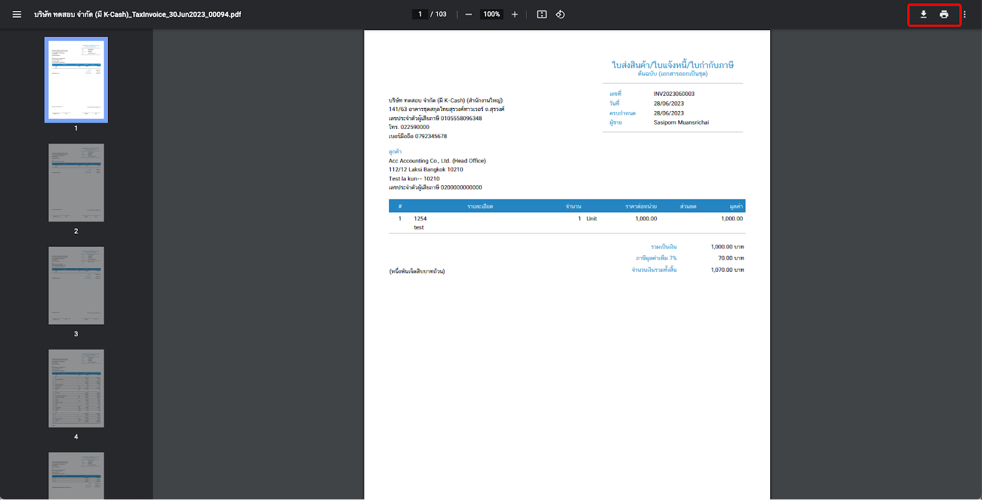982x500 pixels.
Task: Click the zoom in plus icon
Action: (514, 14)
